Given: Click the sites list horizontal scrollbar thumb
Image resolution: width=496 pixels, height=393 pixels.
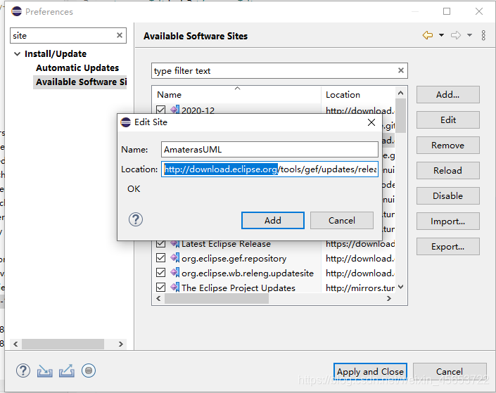Looking at the screenshot, I should tap(217, 299).
